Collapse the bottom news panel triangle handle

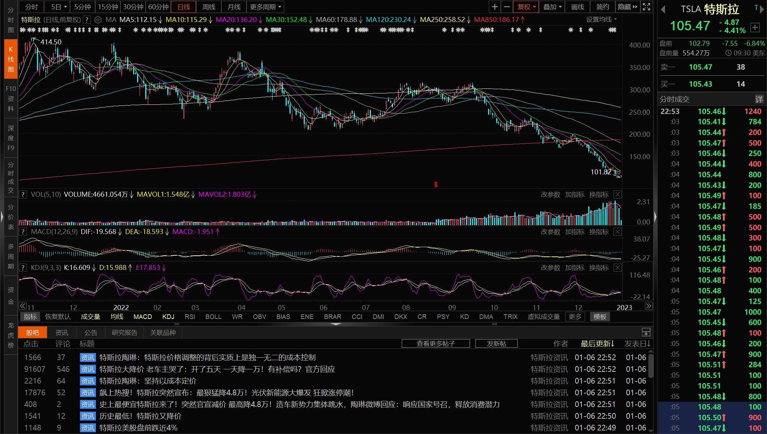pyautogui.click(x=336, y=324)
